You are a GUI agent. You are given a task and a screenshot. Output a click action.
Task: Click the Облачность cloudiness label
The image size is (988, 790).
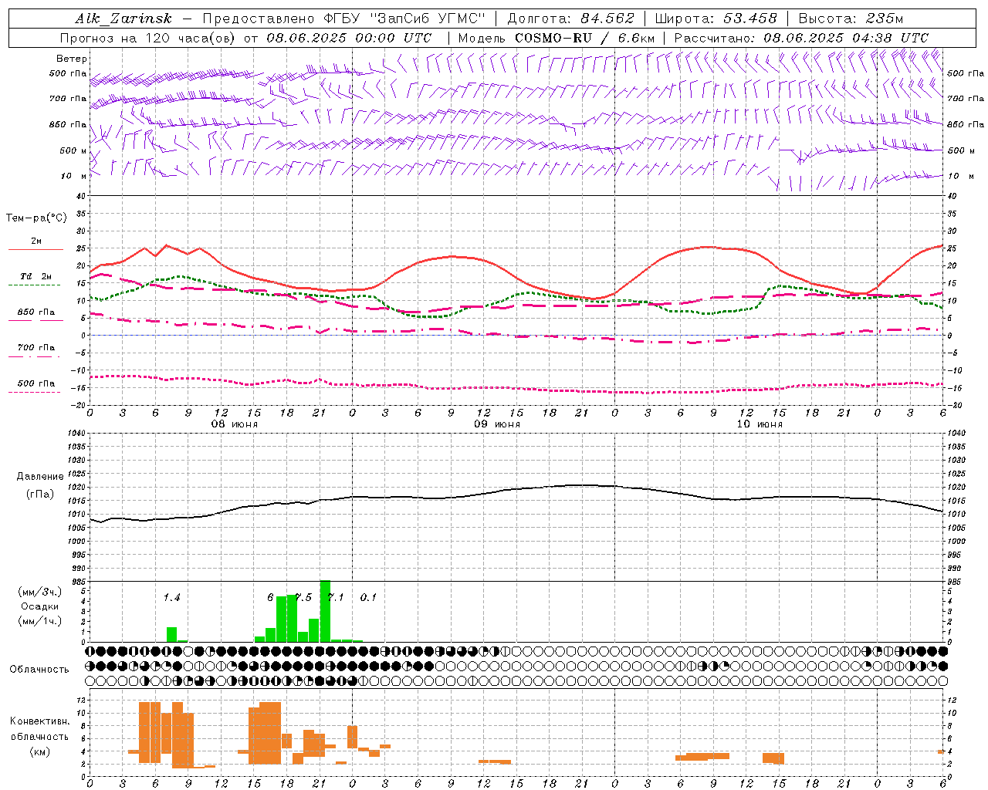39,670
